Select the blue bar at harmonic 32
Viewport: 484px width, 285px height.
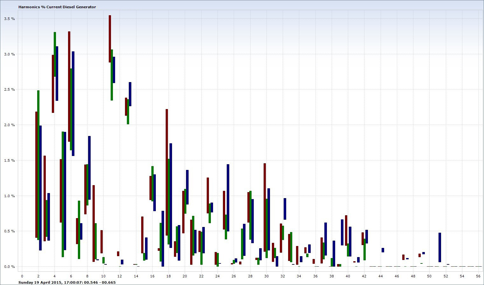click(285, 209)
